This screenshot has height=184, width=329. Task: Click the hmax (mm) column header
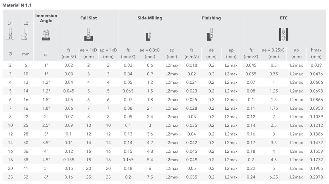coord(316,53)
